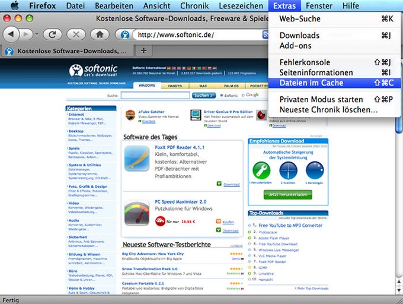
Task: Click the Kaufen link for PC Speed Maximizer
Action: coord(228,222)
